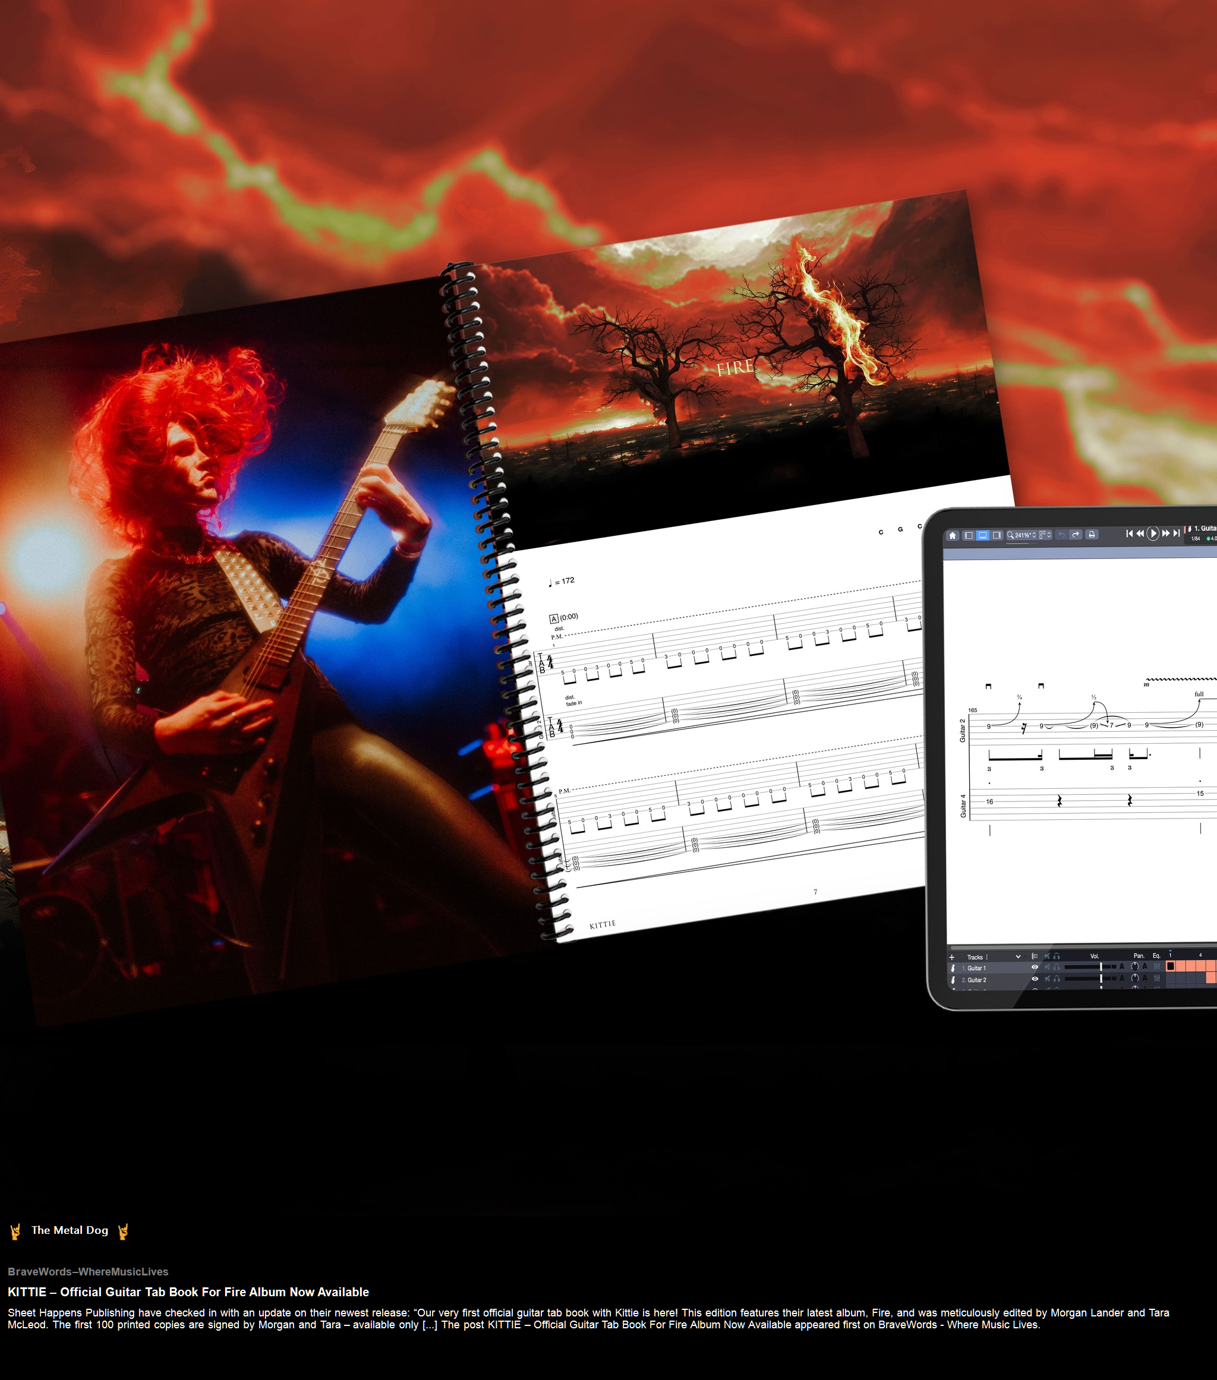Add a new track with the plus icon

(952, 958)
